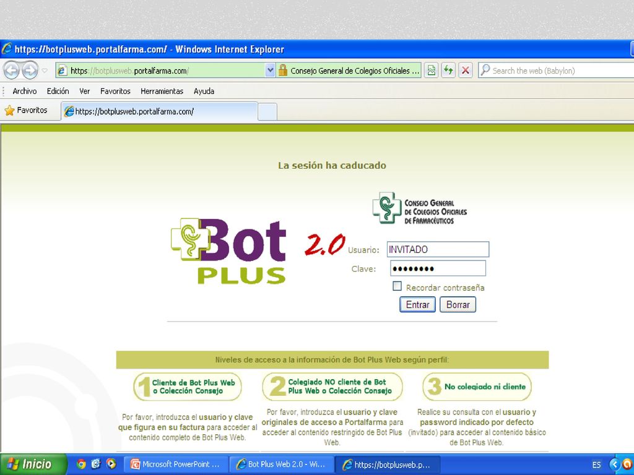Image resolution: width=634 pixels, height=475 pixels.
Task: Open the Herramientas menu
Action: click(x=162, y=92)
